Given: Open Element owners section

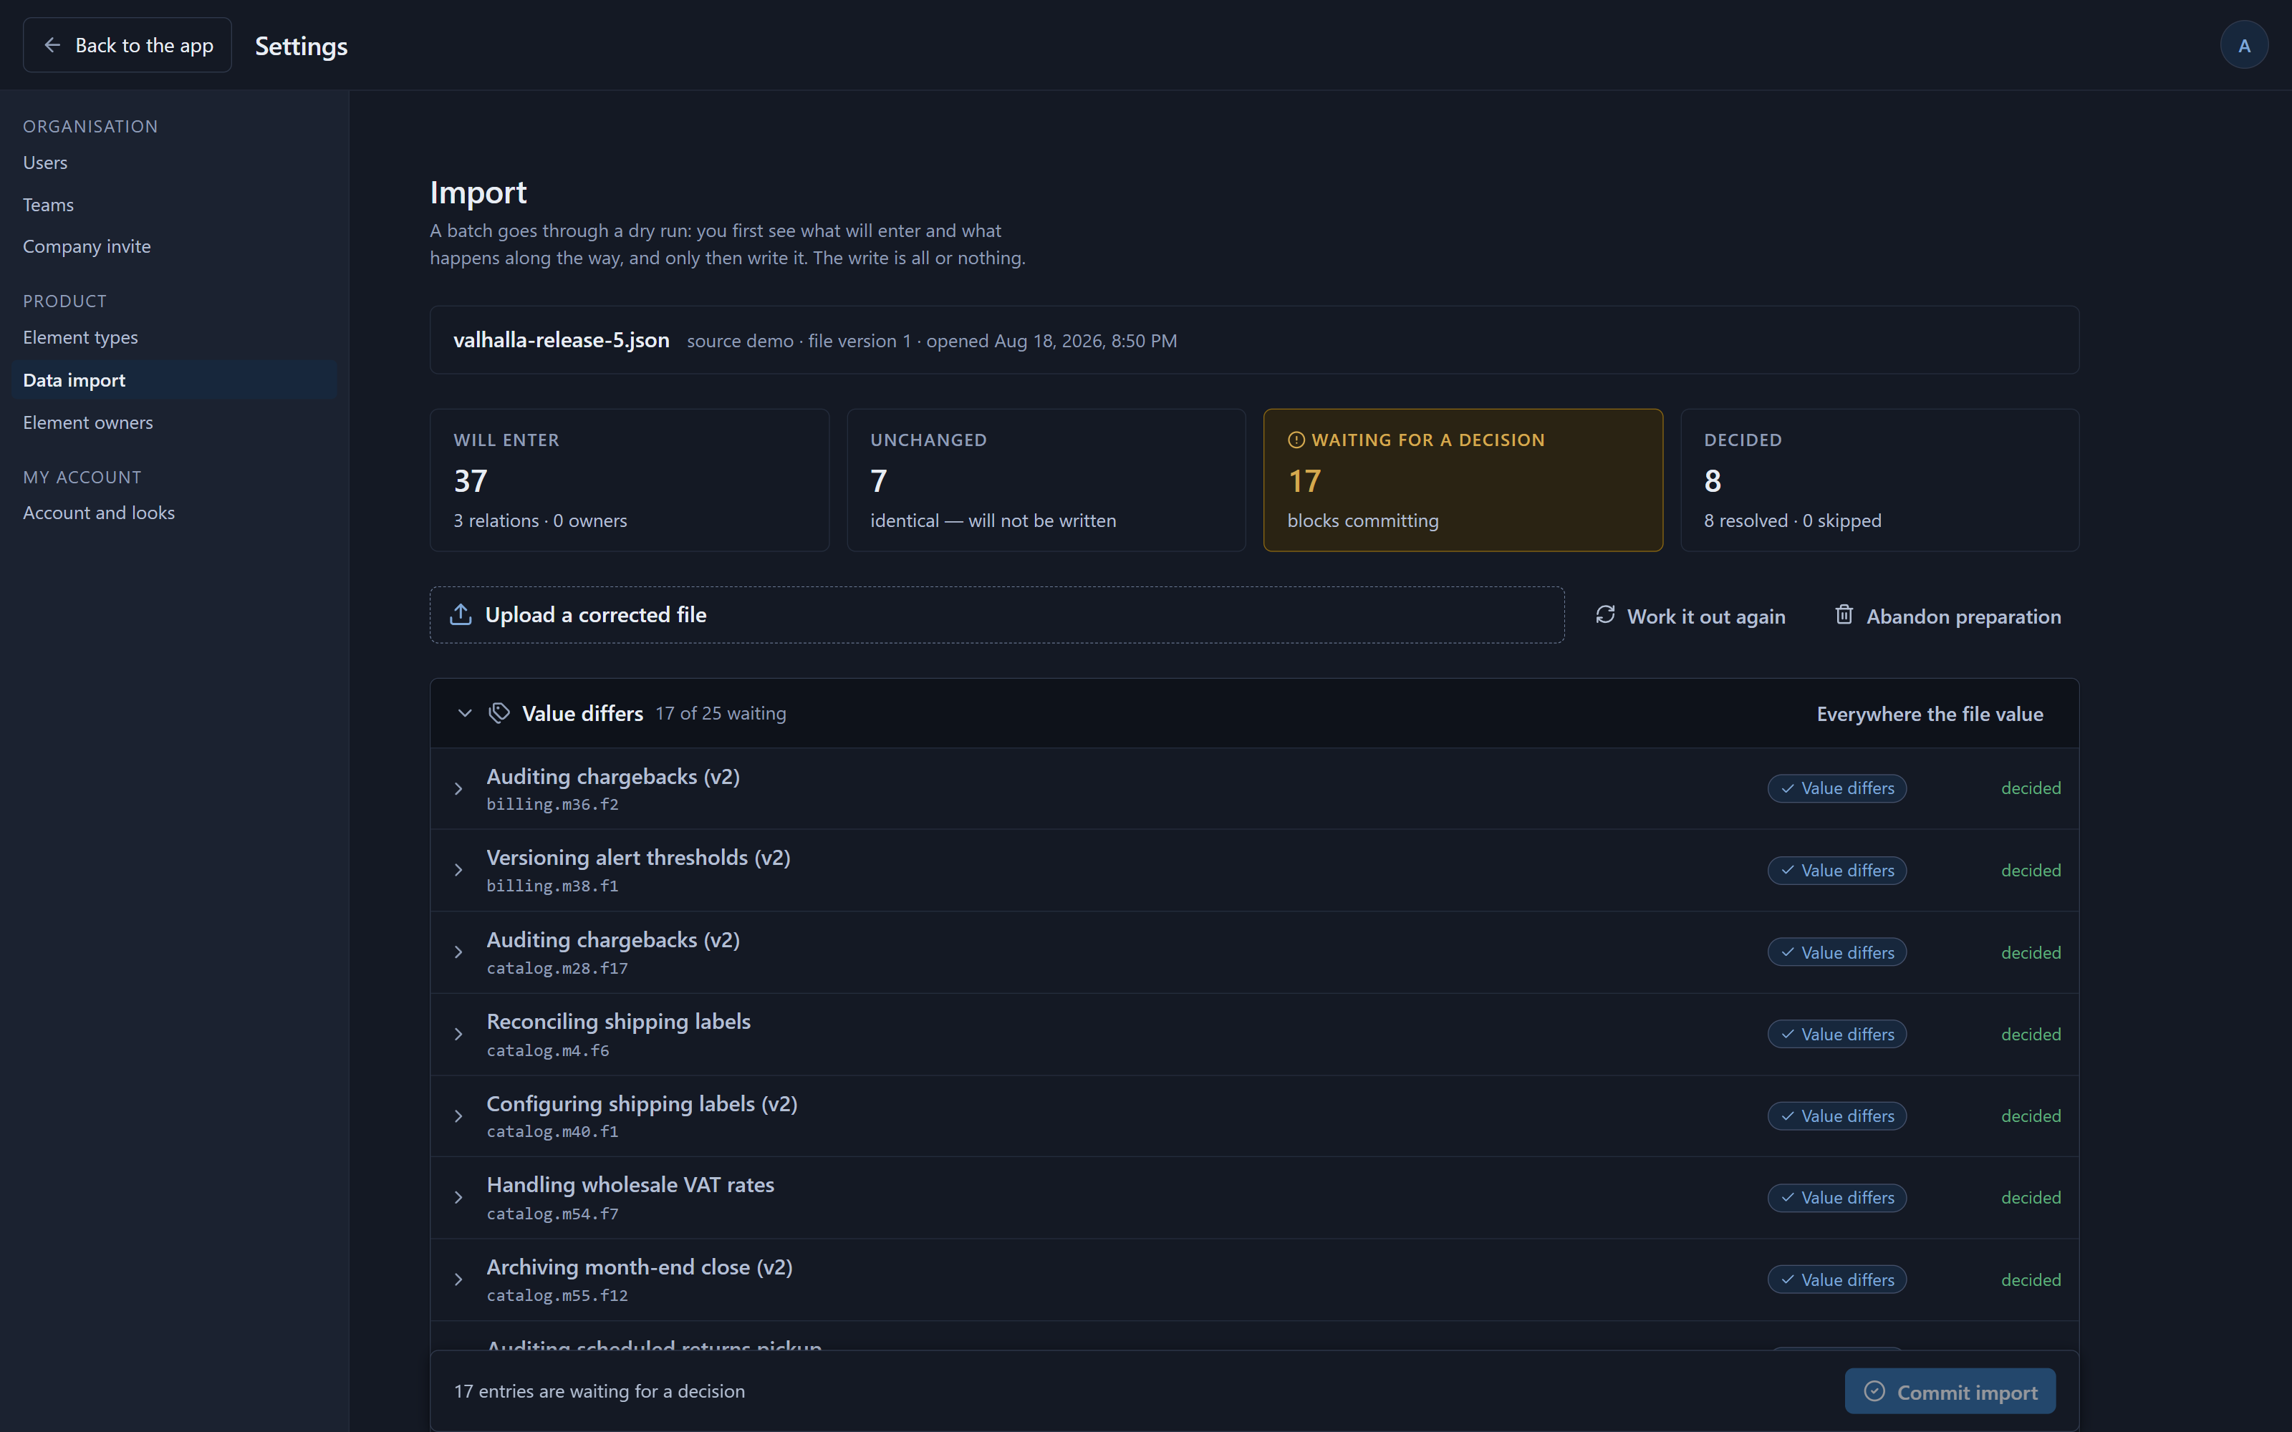Looking at the screenshot, I should tap(174, 422).
